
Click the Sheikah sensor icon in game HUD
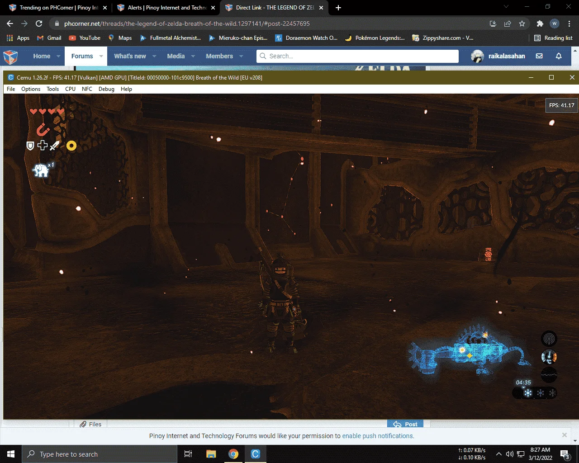[x=549, y=339]
